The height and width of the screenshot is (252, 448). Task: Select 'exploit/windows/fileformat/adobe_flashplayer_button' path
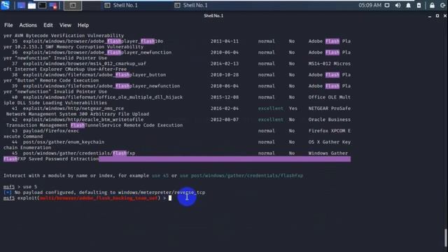[x=94, y=75]
